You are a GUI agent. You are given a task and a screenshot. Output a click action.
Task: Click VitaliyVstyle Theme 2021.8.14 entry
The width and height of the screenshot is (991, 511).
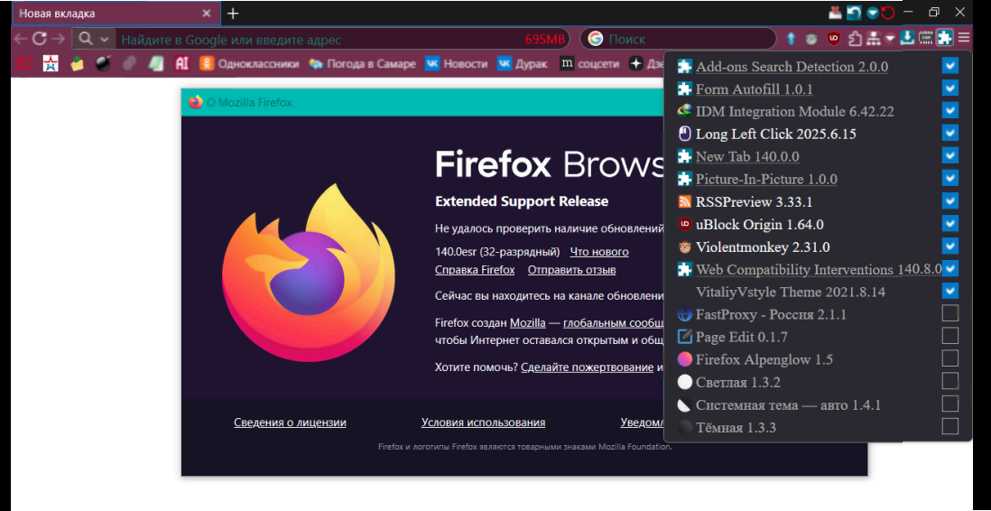point(791,293)
